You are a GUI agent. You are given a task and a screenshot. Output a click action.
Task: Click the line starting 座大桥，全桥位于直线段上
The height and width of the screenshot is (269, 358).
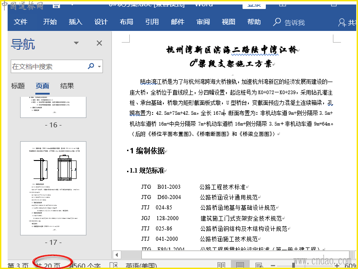click(231, 92)
